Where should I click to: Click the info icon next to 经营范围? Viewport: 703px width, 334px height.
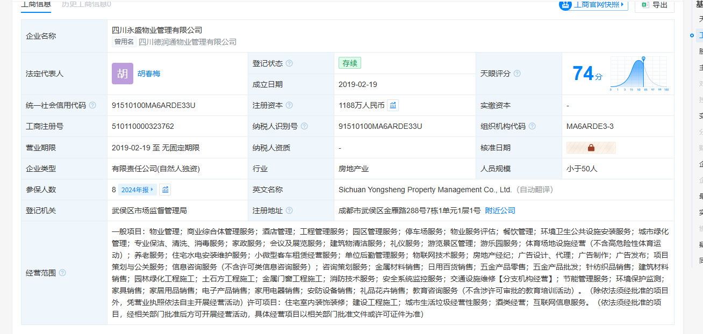[x=62, y=273]
